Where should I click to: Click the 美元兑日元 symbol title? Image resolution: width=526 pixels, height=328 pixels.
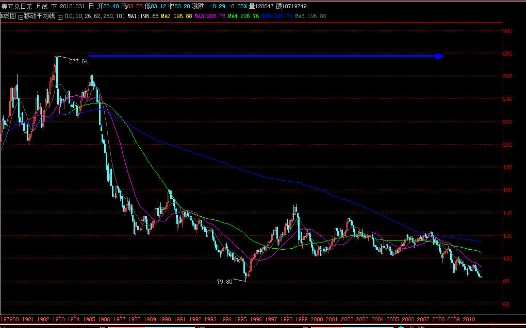[x=17, y=6]
